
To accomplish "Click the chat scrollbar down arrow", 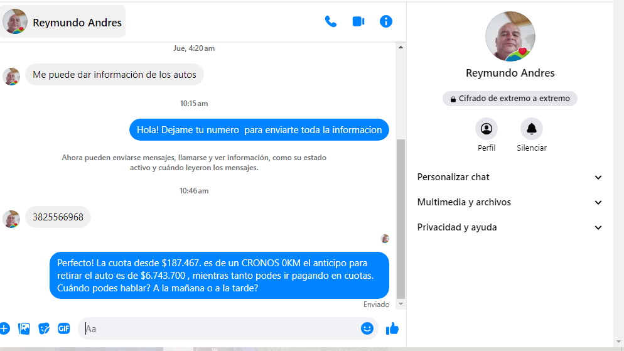I will (401, 305).
